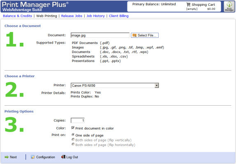Open Job History page
Screen dimensions: 236x164
[95, 16]
